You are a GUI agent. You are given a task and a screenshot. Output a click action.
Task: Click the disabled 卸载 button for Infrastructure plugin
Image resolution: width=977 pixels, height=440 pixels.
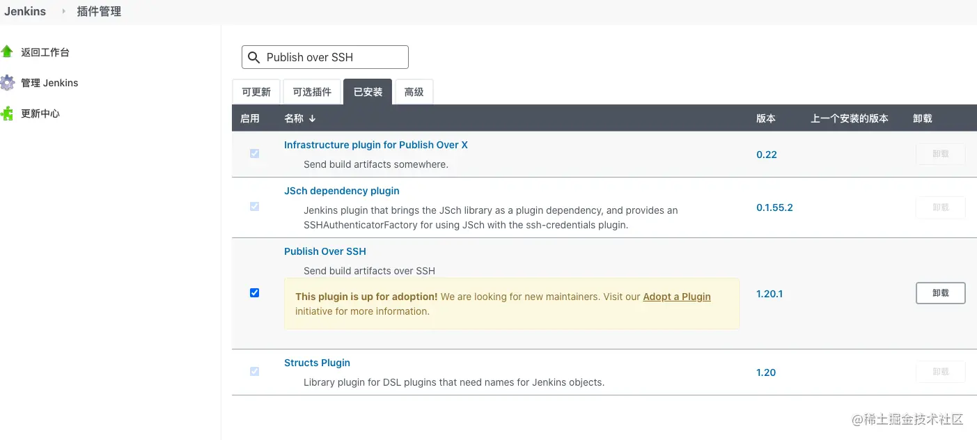(941, 154)
